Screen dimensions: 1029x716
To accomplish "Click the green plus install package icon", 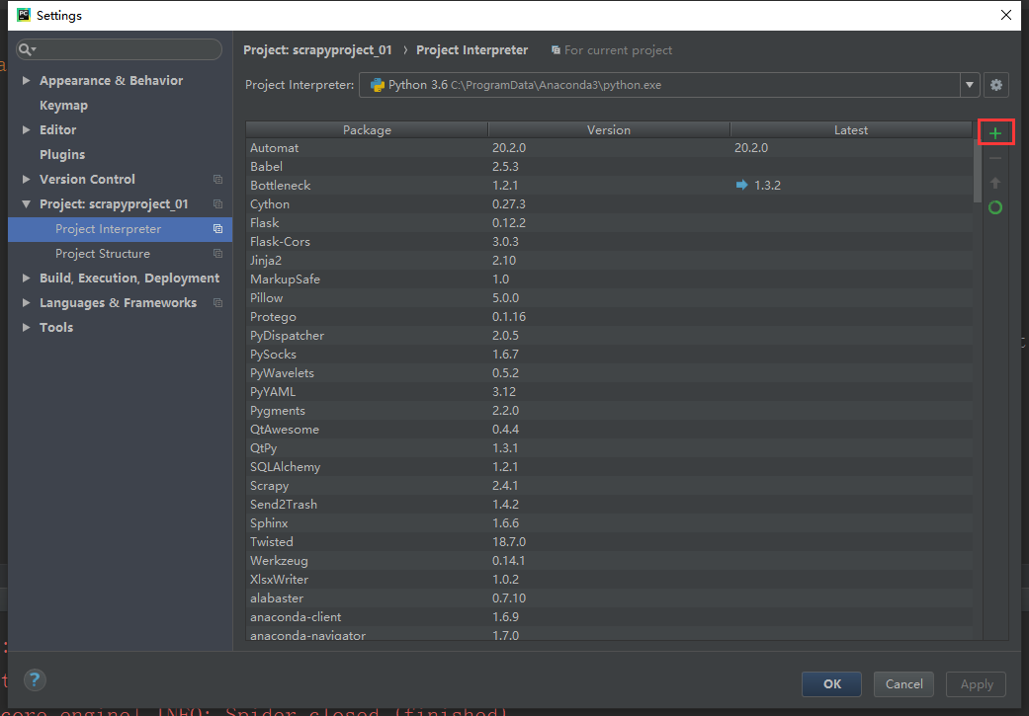I will click(995, 133).
